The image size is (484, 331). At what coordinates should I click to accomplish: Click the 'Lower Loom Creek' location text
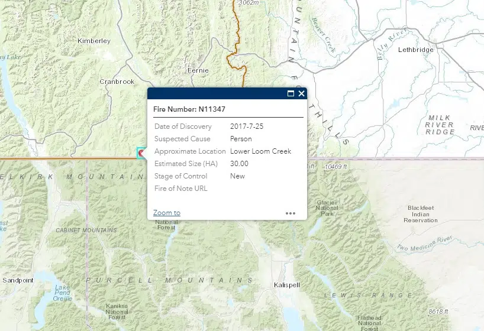point(260,151)
